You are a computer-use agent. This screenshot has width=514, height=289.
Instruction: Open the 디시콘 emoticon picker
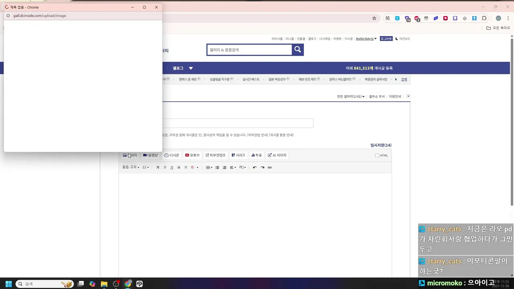coord(171,155)
